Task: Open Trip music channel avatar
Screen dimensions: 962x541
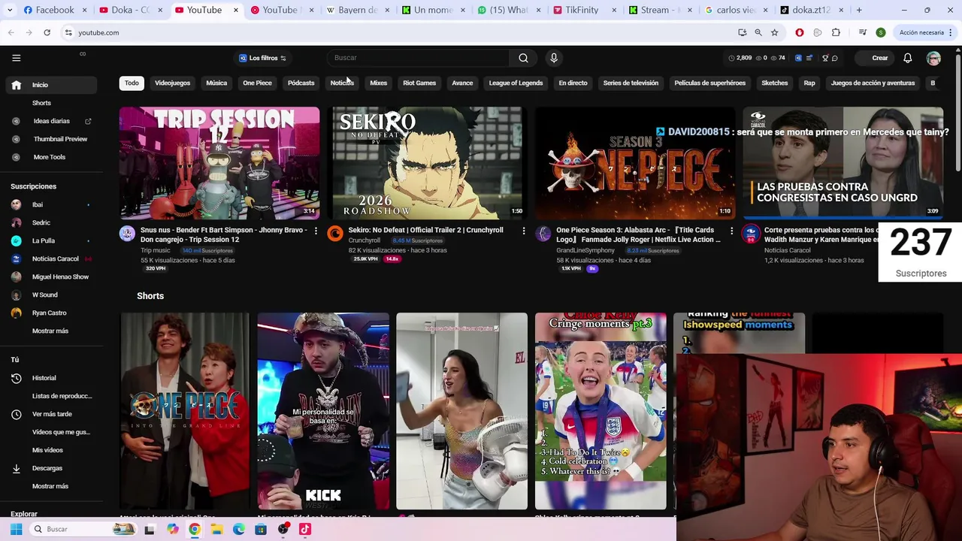Action: click(x=127, y=234)
